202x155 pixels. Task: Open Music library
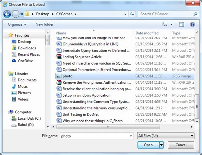click(x=23, y=86)
